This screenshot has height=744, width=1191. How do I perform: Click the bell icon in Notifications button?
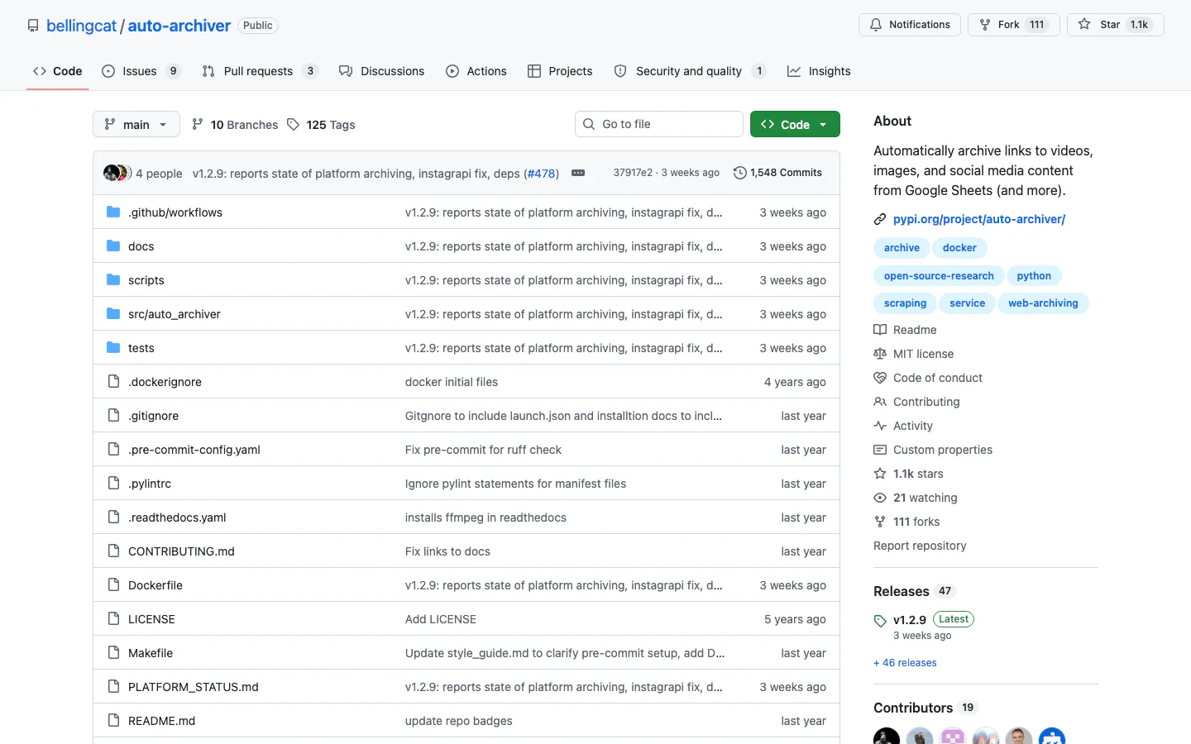coord(876,25)
